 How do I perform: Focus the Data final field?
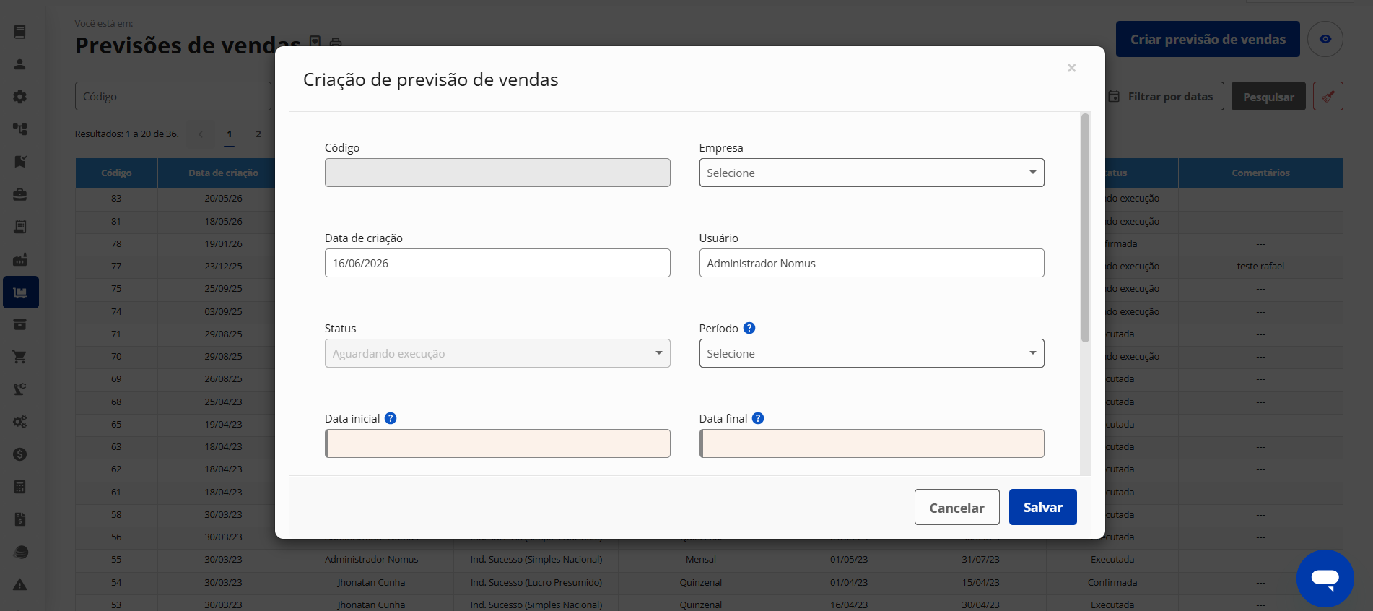click(871, 443)
